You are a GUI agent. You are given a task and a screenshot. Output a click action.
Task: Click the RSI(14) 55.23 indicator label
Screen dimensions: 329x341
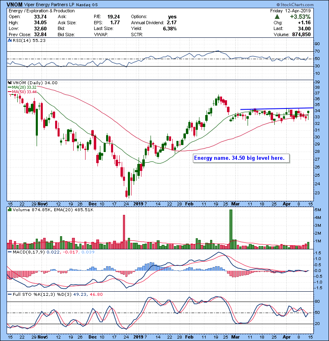(x=29, y=40)
